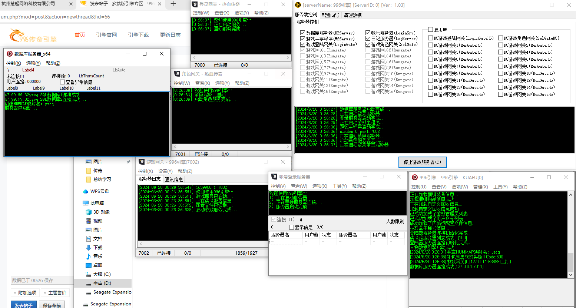
Task: Open the 下载 arrow icon
Action: click(89, 248)
